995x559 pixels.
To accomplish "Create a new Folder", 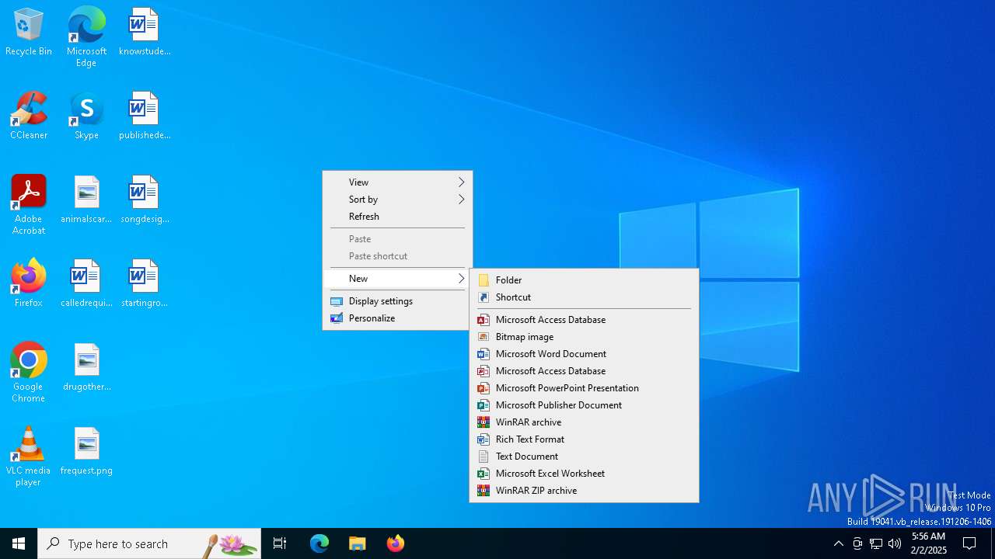I will click(x=584, y=280).
